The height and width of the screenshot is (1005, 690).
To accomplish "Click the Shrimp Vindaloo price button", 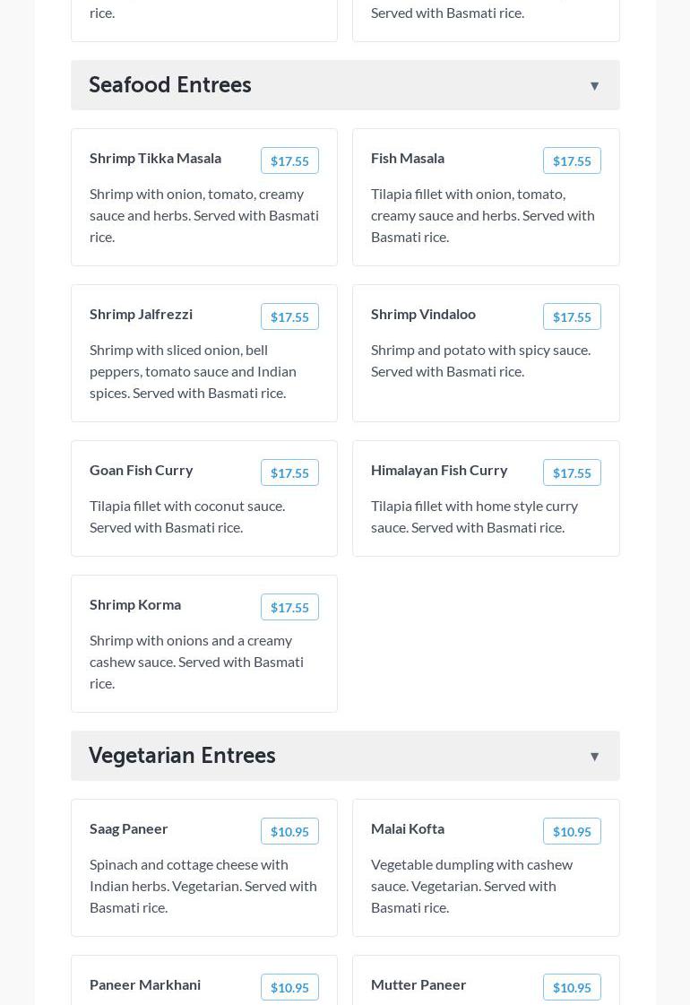I will [572, 317].
